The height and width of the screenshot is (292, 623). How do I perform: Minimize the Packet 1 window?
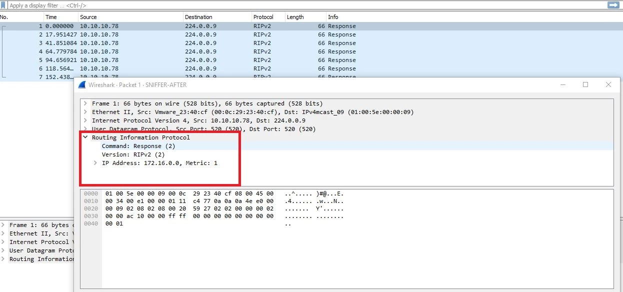(x=563, y=84)
